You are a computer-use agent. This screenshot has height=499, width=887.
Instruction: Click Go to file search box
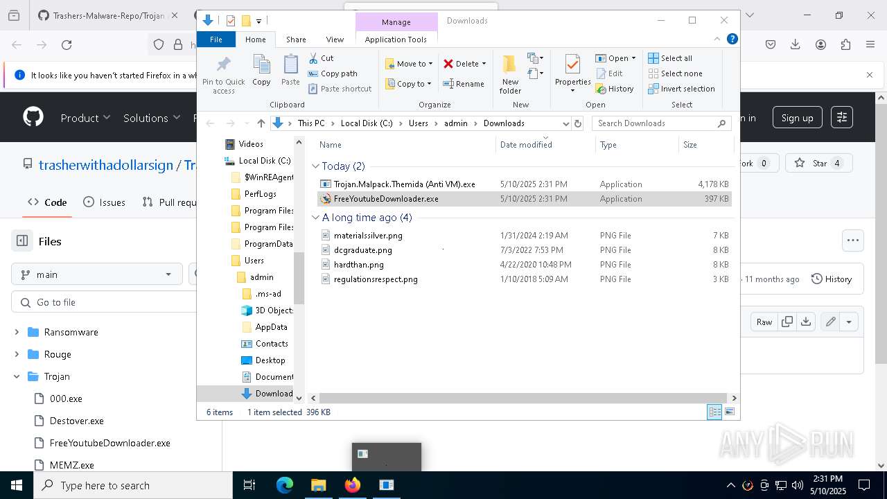click(x=105, y=302)
